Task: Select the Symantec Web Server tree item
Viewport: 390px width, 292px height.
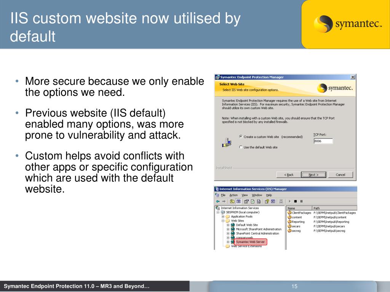Action: click(250, 242)
